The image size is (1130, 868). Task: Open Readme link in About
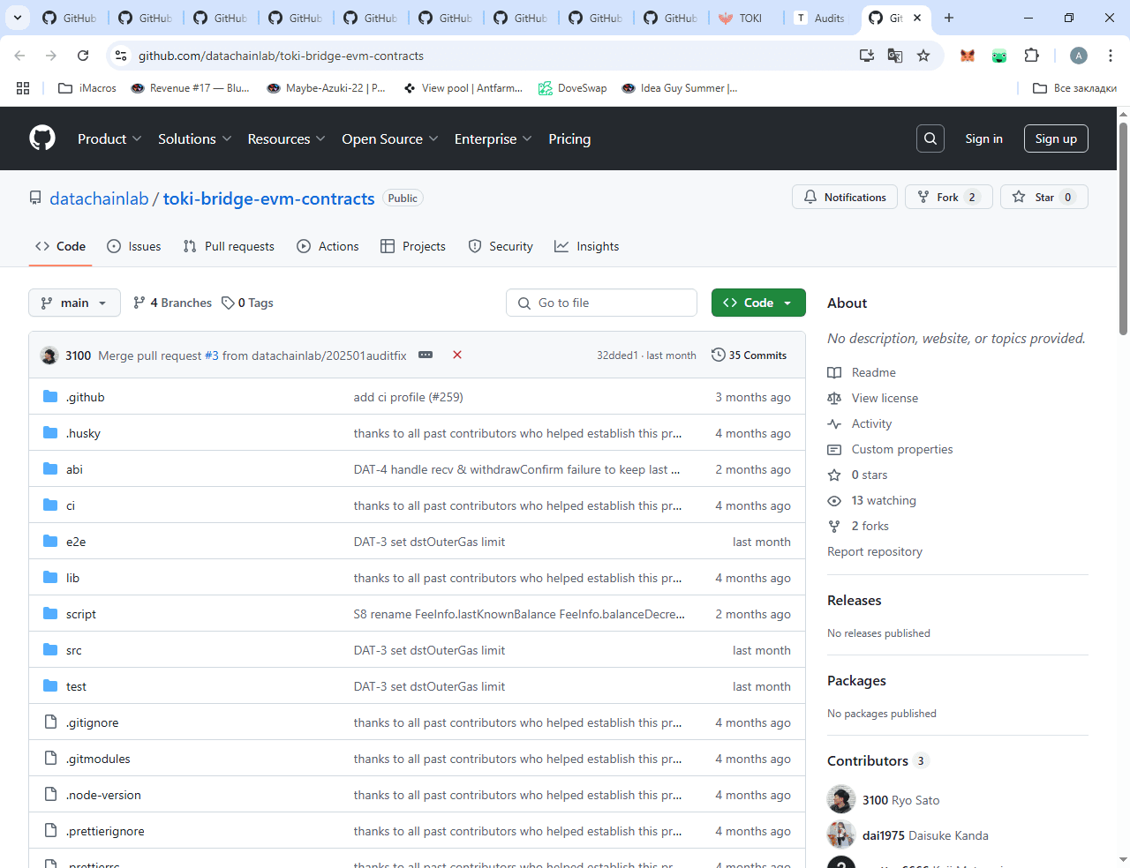(x=862, y=372)
